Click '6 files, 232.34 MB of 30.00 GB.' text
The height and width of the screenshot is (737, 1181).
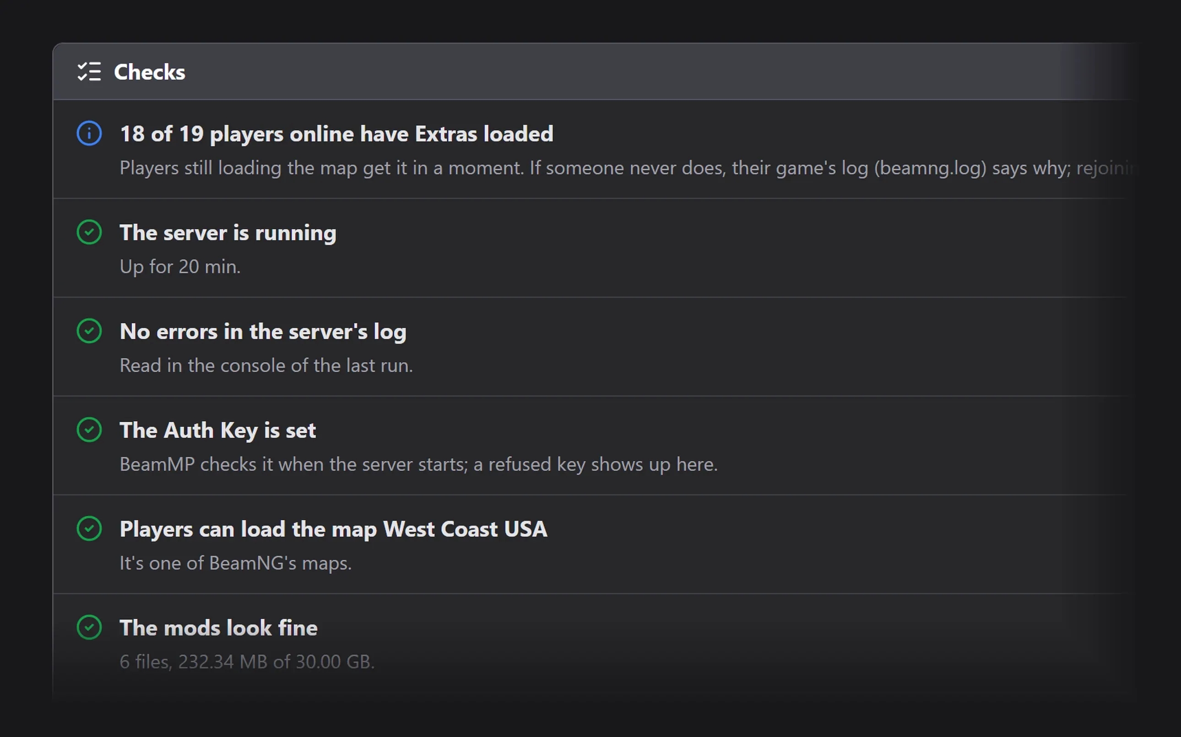pyautogui.click(x=247, y=662)
